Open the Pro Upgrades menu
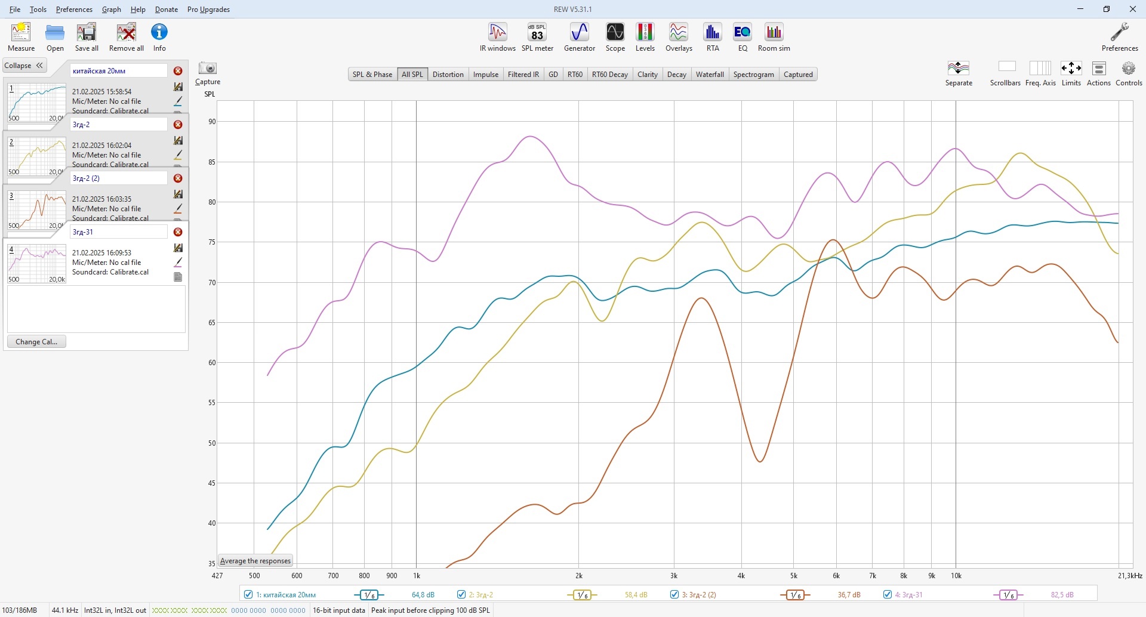1146x617 pixels. tap(208, 10)
